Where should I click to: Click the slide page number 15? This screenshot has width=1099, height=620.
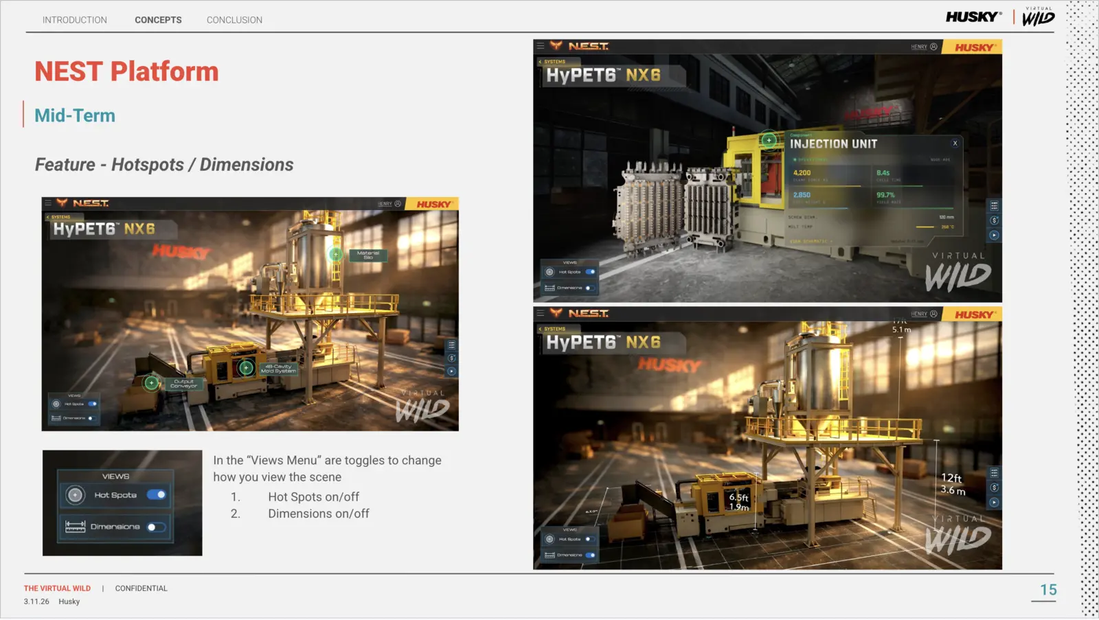(1048, 590)
